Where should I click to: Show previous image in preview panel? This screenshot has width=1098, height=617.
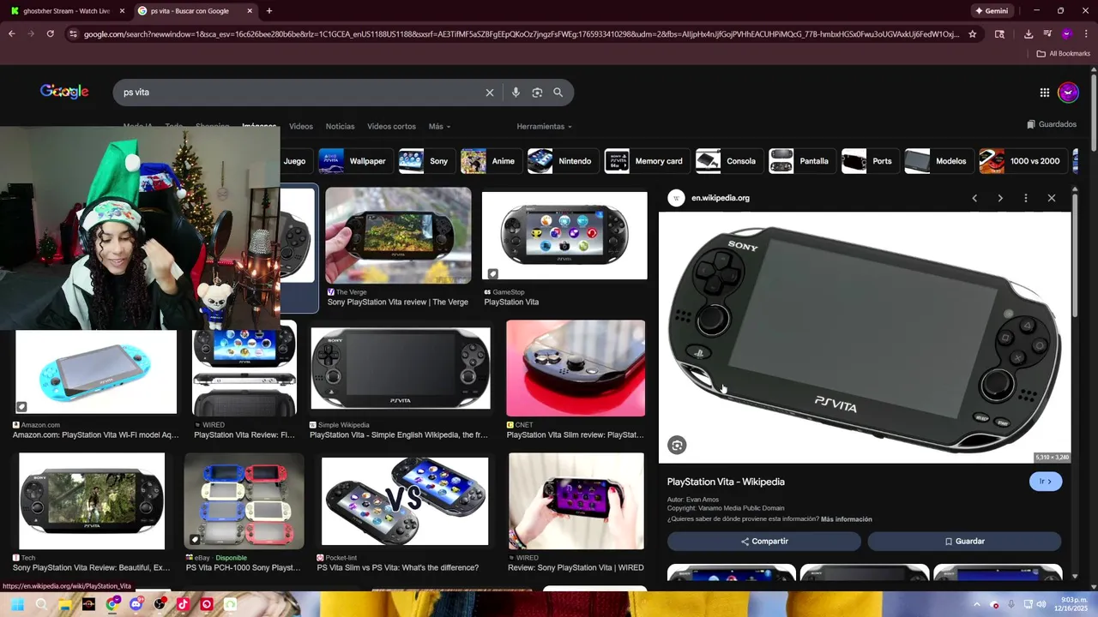coord(974,198)
